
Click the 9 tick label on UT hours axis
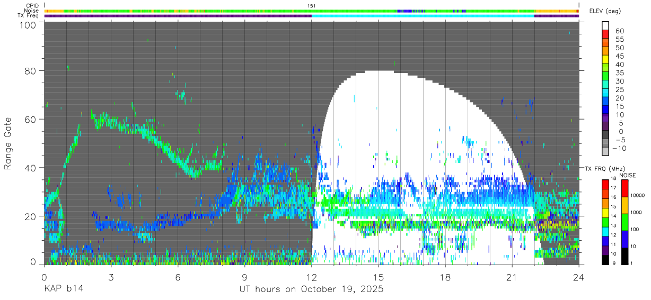244,277
